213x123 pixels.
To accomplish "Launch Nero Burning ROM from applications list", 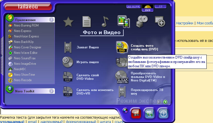I will pyautogui.click(x=26, y=25).
